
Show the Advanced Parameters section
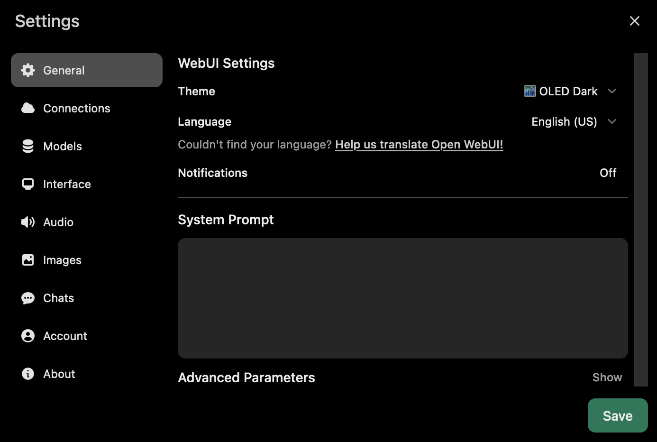coord(607,378)
